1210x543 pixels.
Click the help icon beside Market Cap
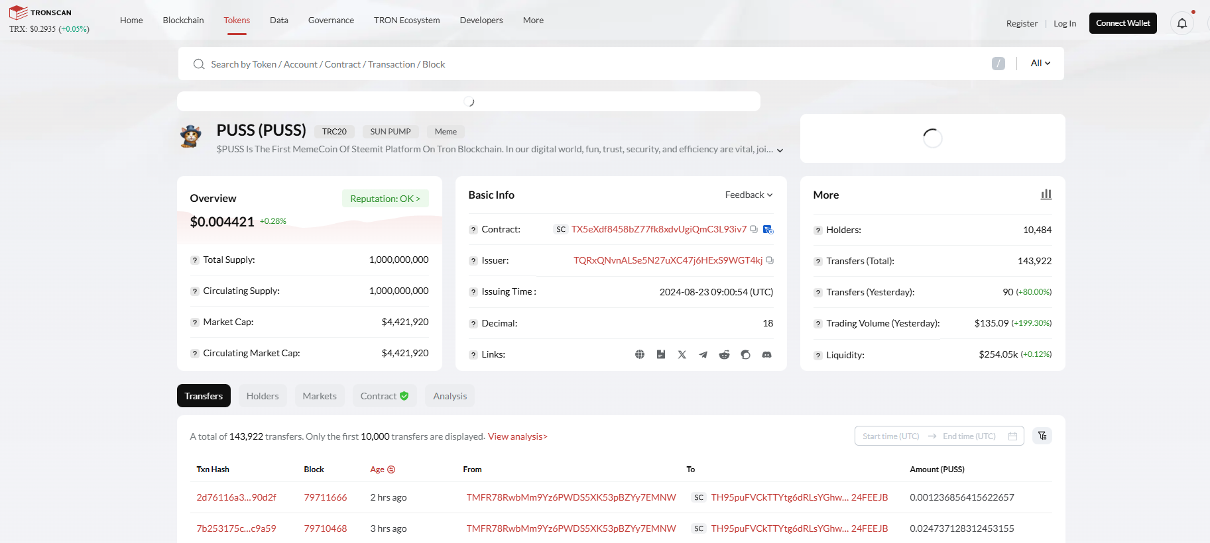click(195, 322)
